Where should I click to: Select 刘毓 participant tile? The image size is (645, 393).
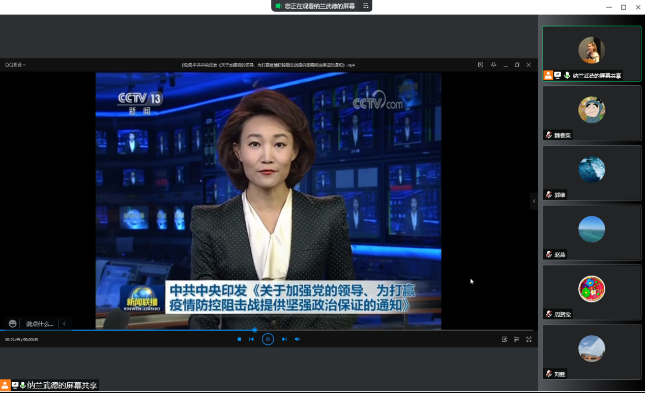coord(592,352)
